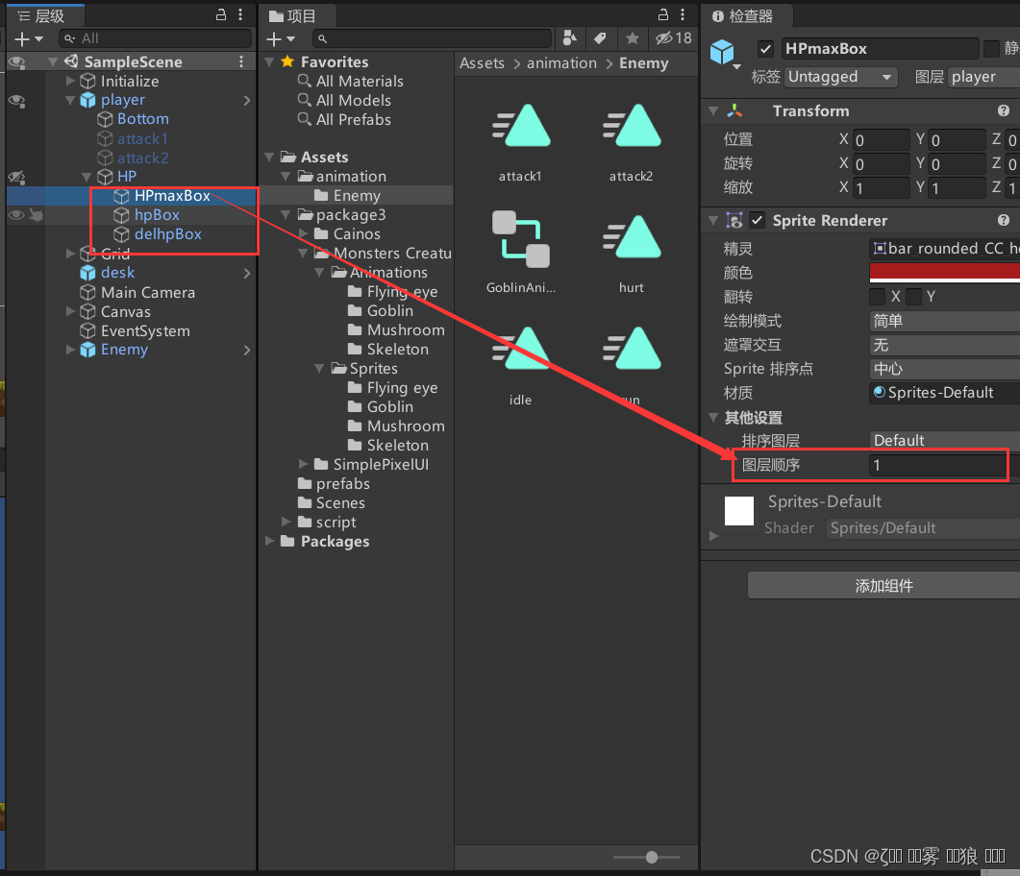Select the hurt animation clip

coord(631,254)
